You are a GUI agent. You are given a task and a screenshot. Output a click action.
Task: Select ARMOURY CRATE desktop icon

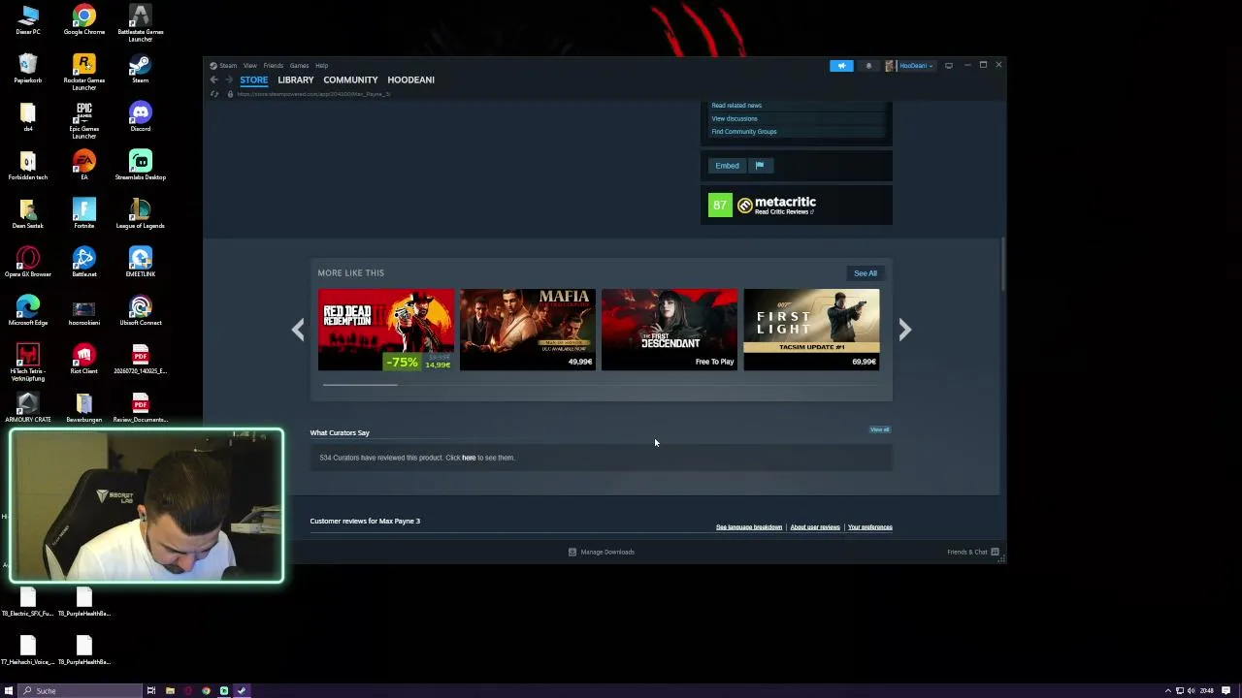[x=28, y=408]
